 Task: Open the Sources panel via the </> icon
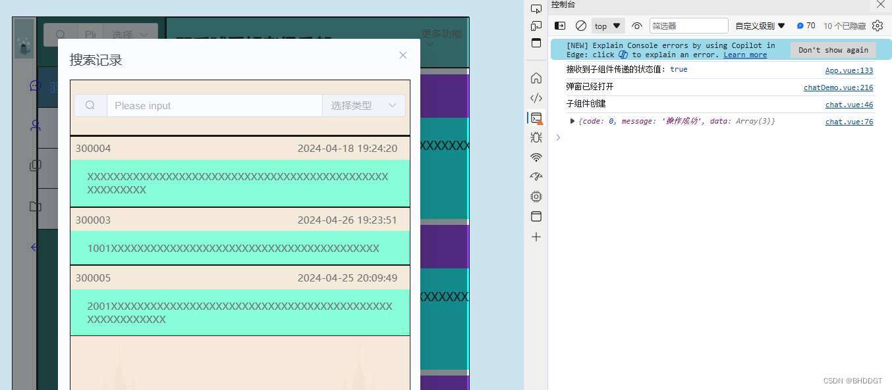tap(536, 97)
